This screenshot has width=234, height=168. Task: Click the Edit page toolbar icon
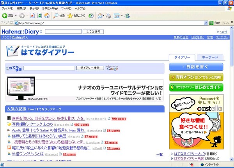[x=117, y=16]
